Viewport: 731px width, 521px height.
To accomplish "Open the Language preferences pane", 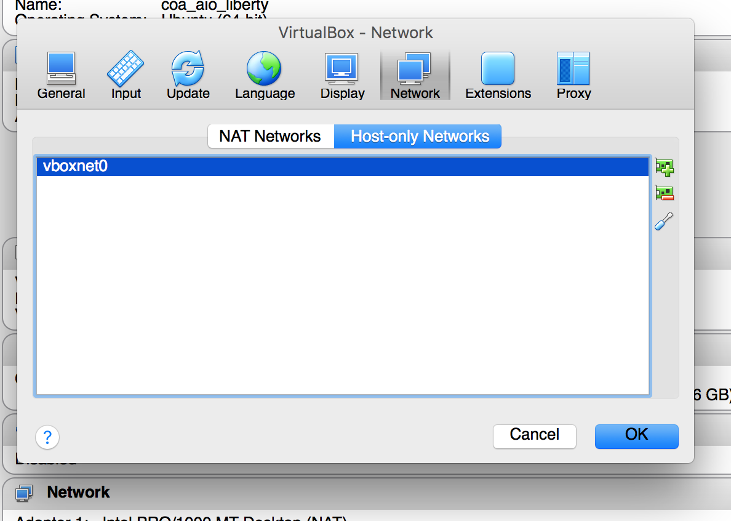I will point(265,76).
